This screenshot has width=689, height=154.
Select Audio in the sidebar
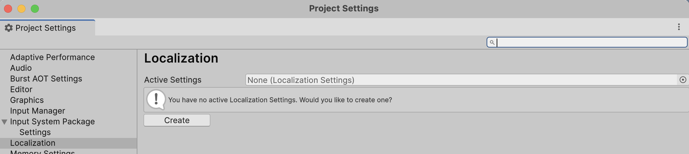click(x=21, y=68)
